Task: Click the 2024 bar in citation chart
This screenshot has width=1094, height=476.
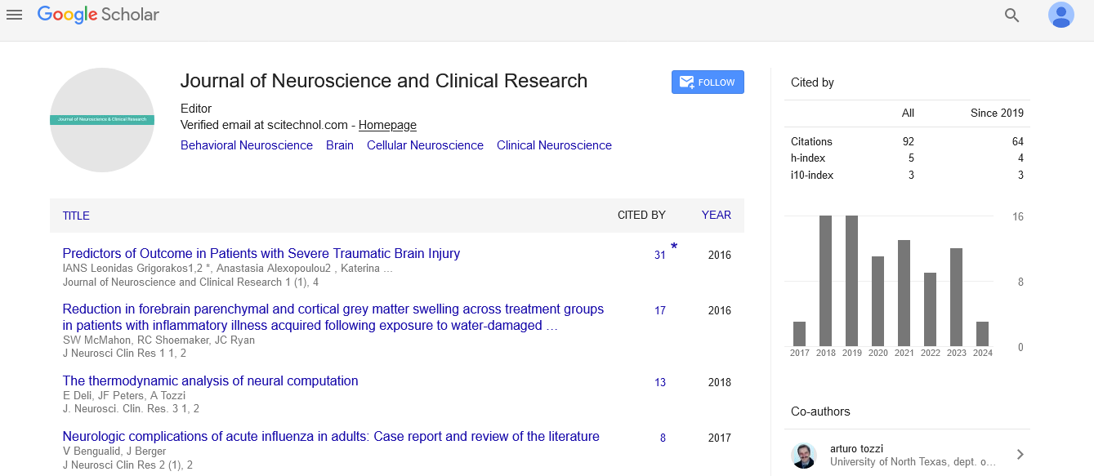Action: [983, 334]
